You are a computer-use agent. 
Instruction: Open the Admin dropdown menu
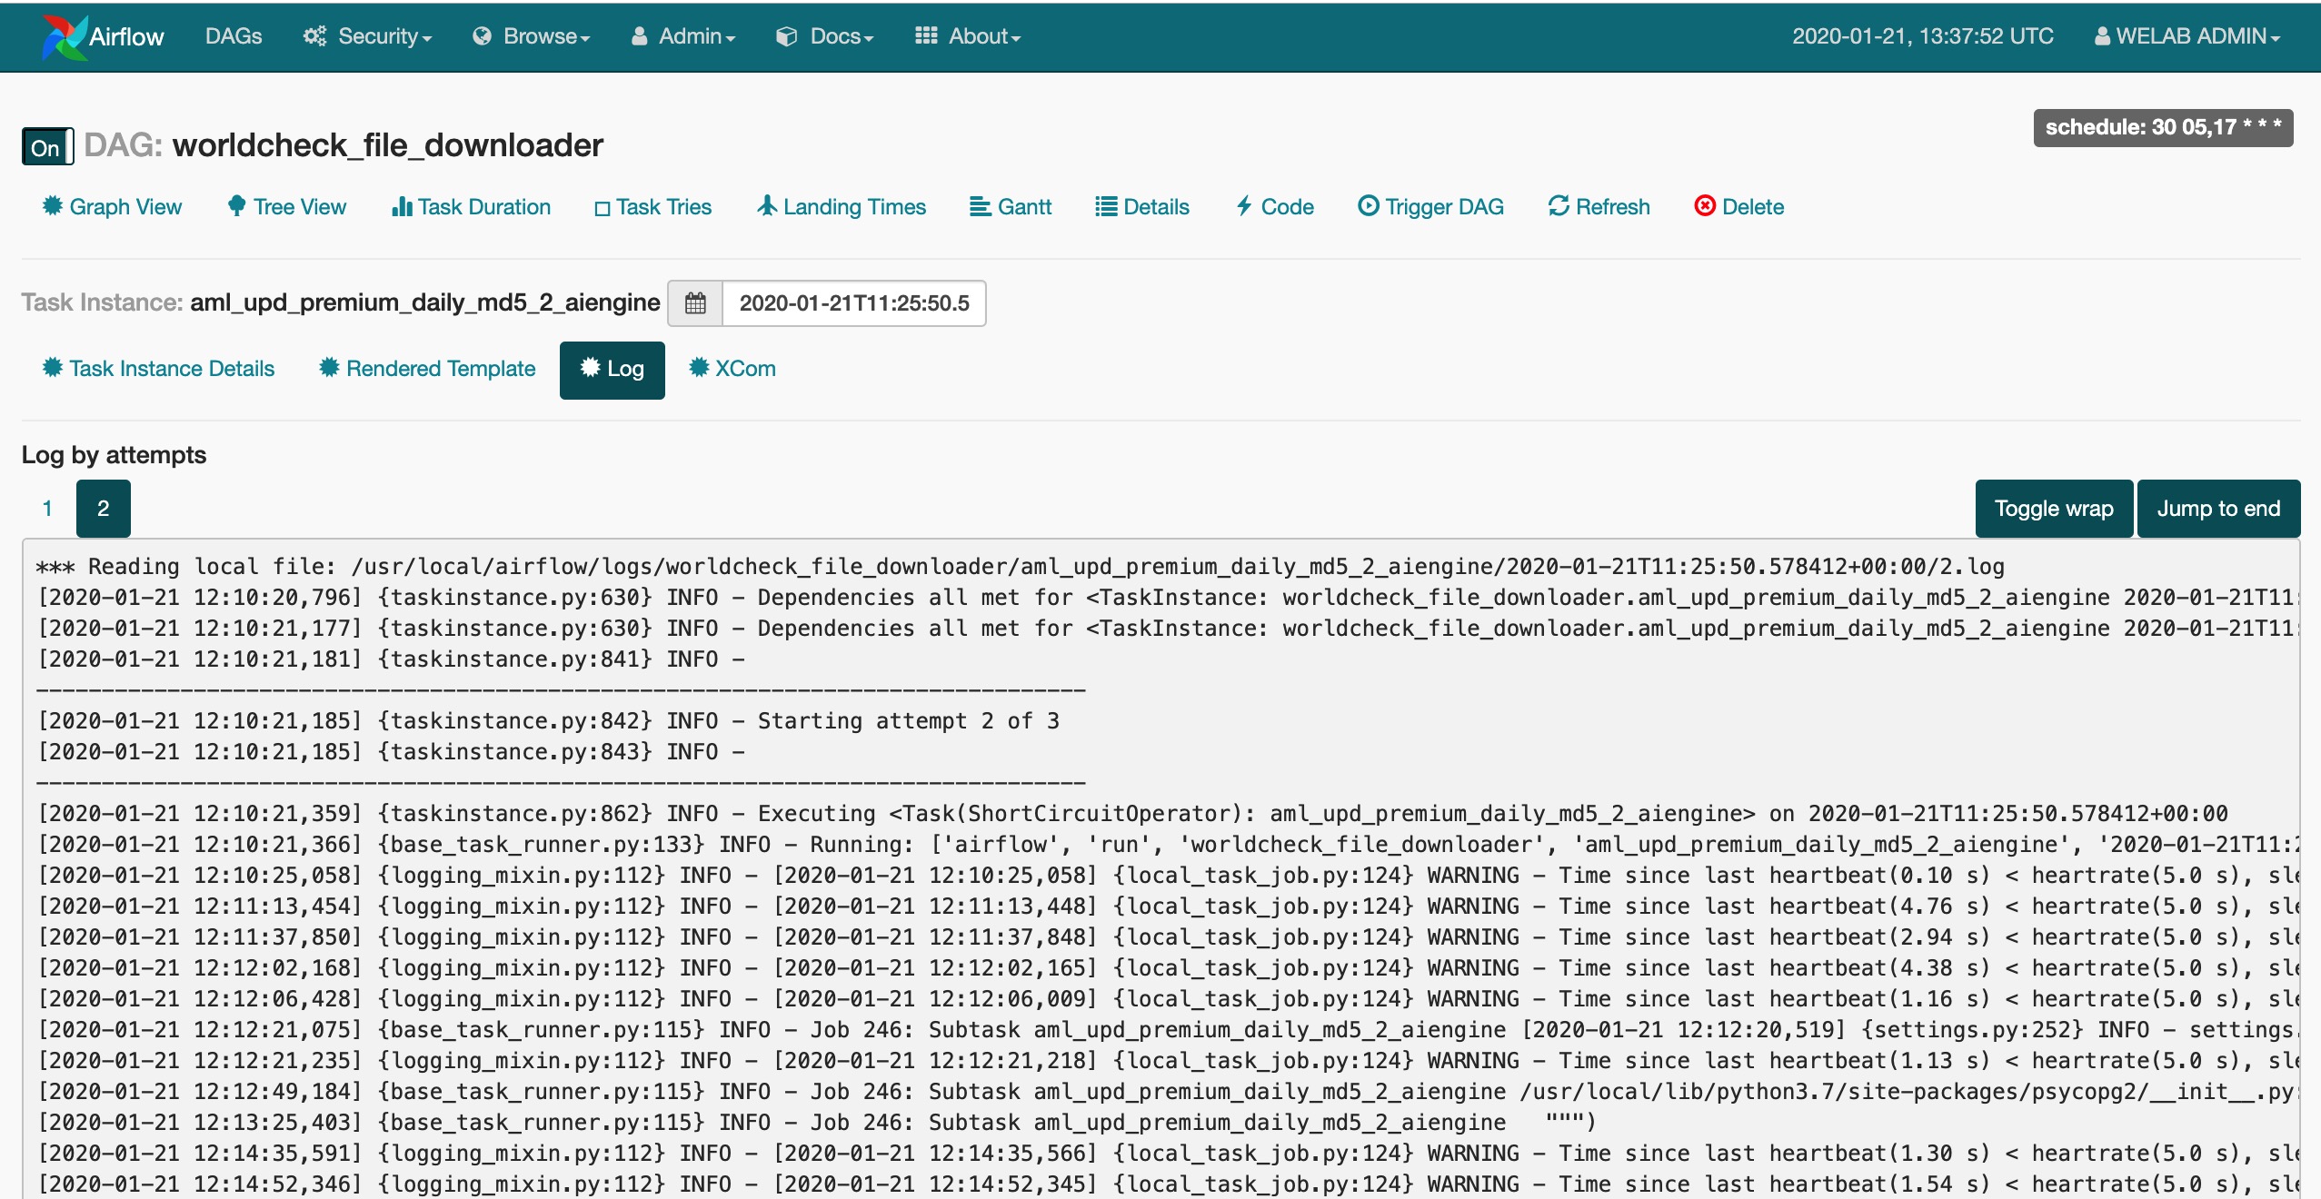683,36
